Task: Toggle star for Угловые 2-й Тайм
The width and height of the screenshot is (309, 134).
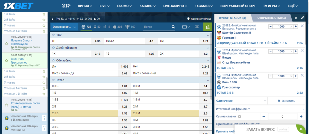Action: [x=44, y=94]
